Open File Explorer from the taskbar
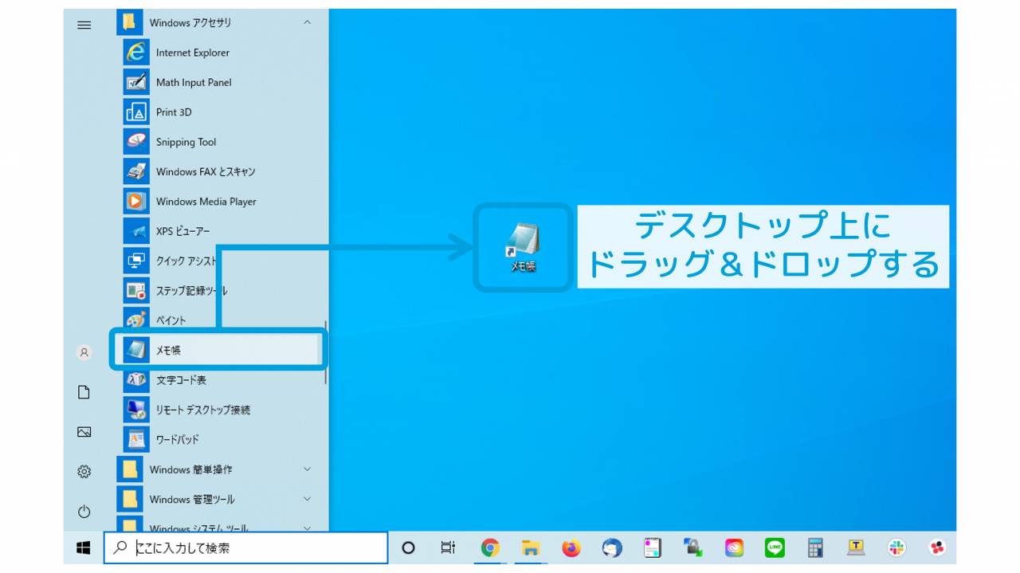 pyautogui.click(x=531, y=547)
